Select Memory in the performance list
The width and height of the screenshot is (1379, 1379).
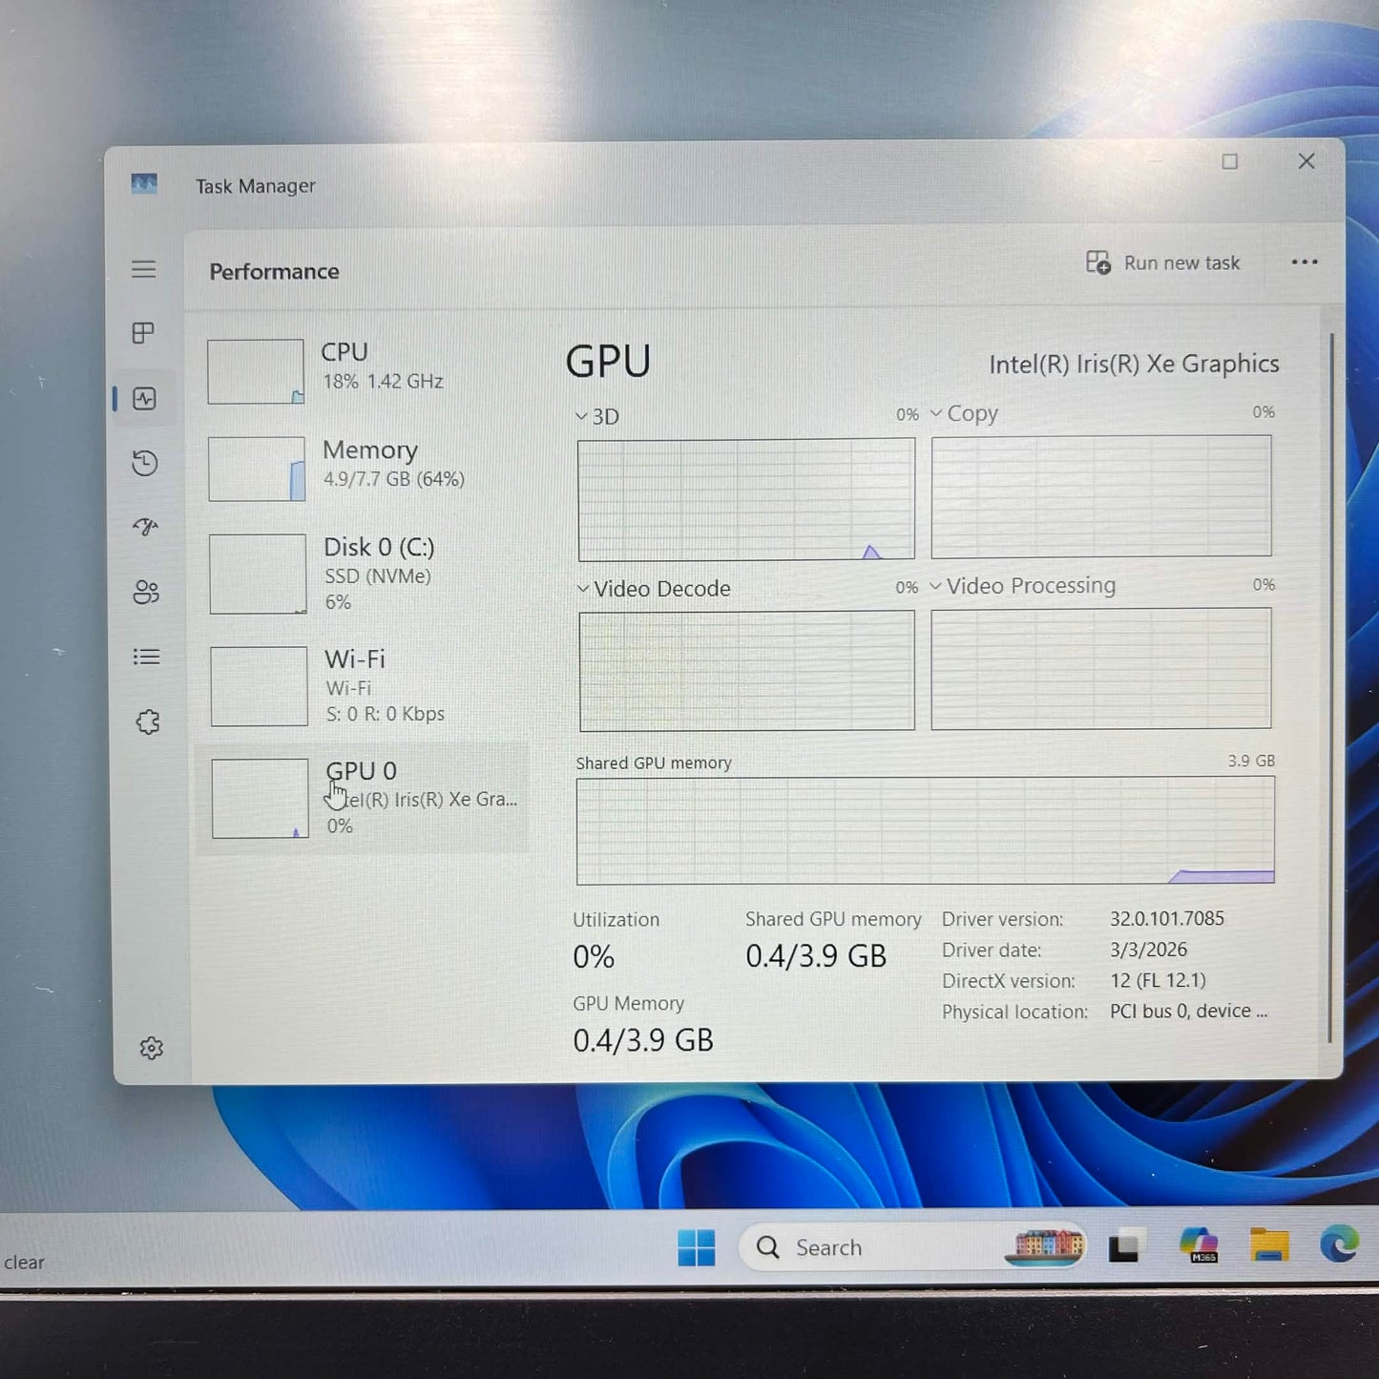(x=363, y=468)
